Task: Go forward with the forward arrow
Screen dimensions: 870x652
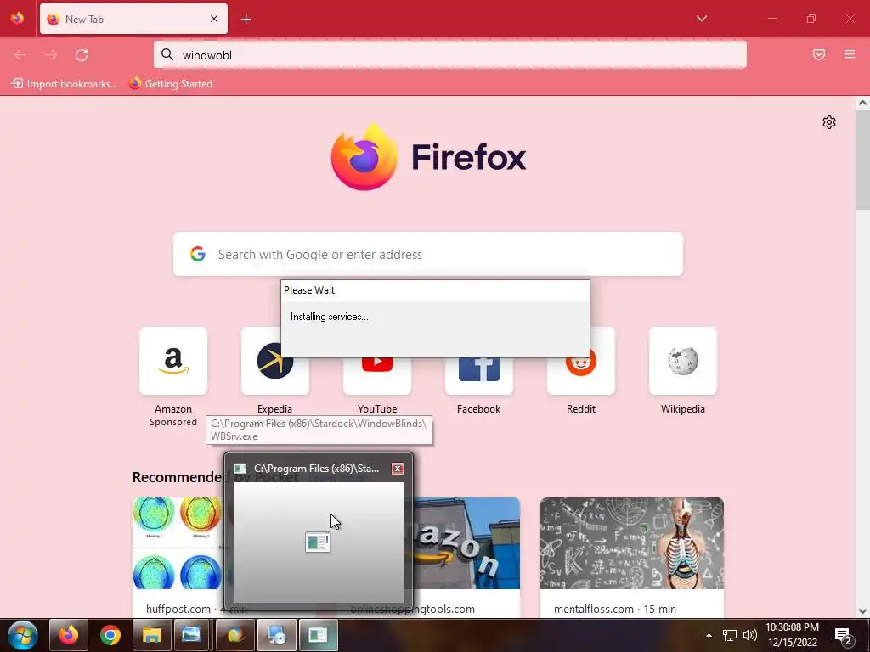Action: coord(51,55)
